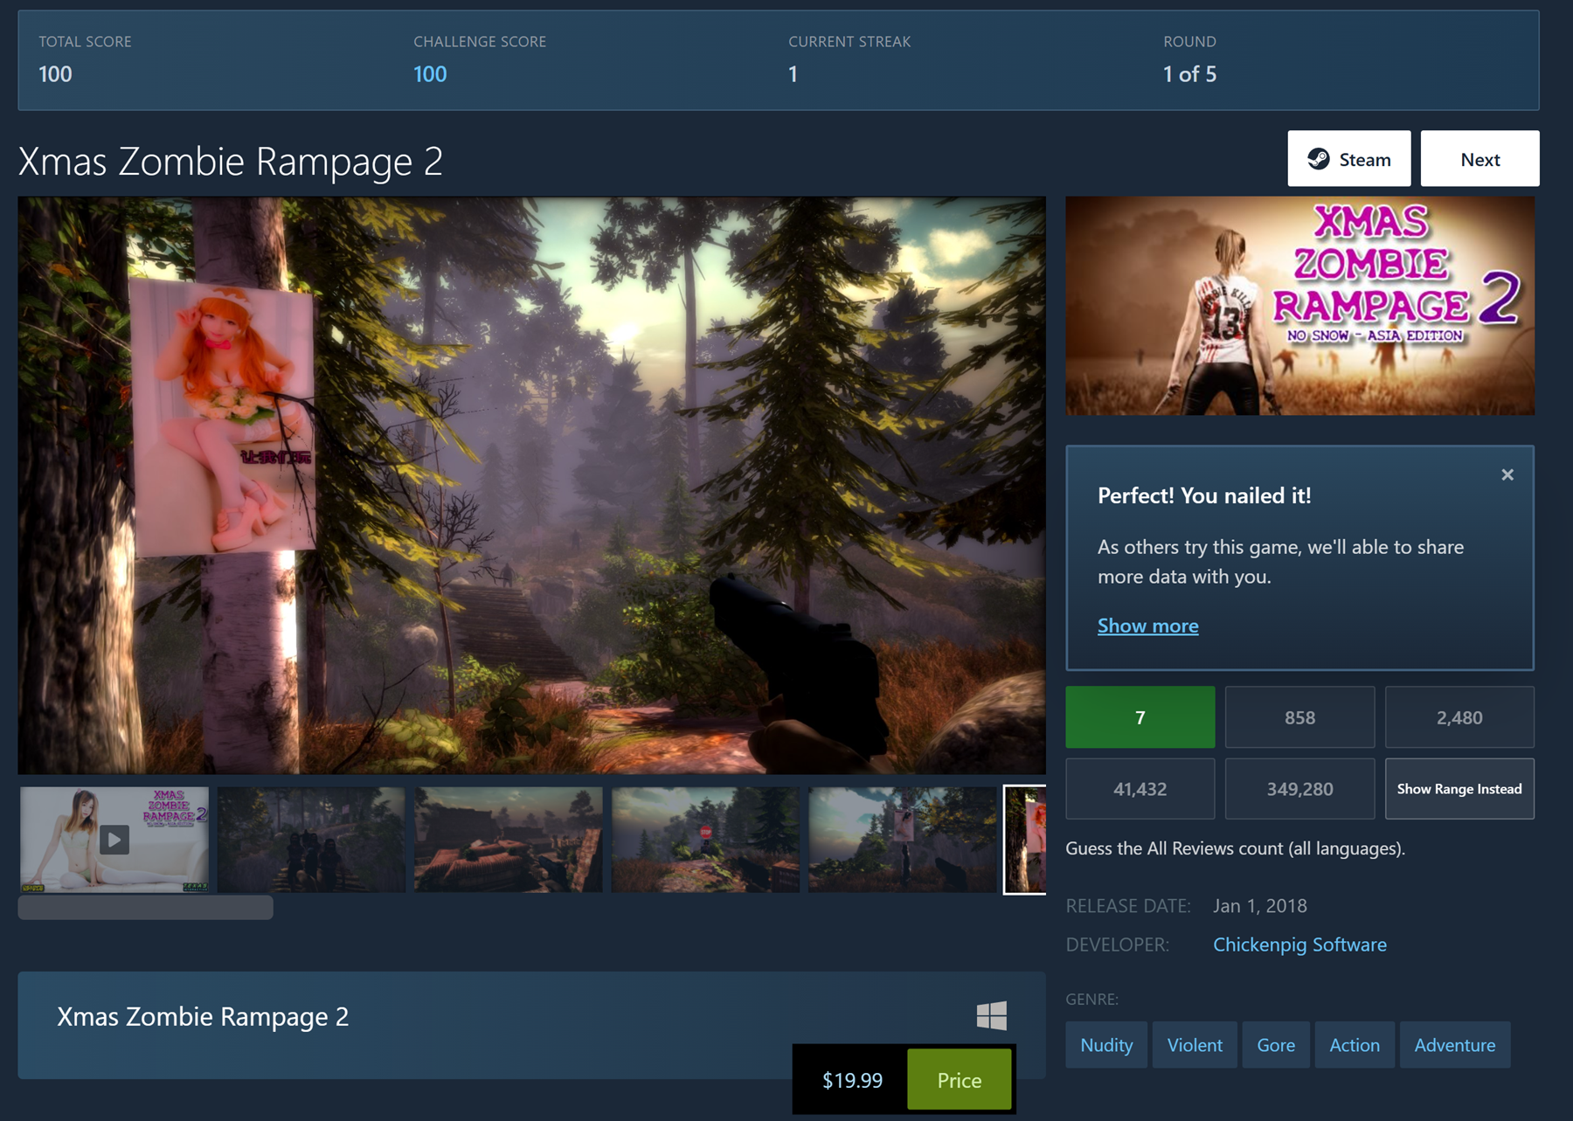Viewport: 1573px width, 1121px height.
Task: Click the Round value '1 of 5'
Action: pyautogui.click(x=1189, y=74)
